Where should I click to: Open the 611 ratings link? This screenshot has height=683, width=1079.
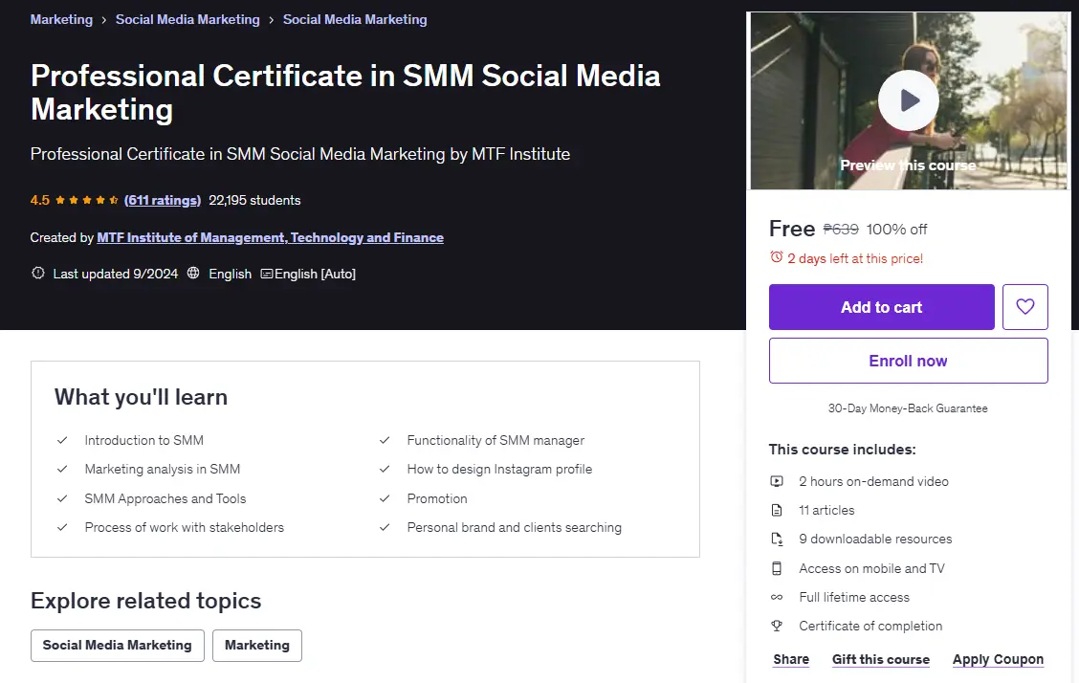click(x=163, y=200)
